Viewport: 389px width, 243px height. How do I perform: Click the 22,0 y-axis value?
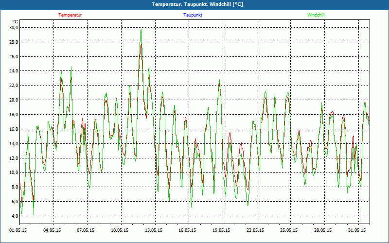click(x=14, y=86)
